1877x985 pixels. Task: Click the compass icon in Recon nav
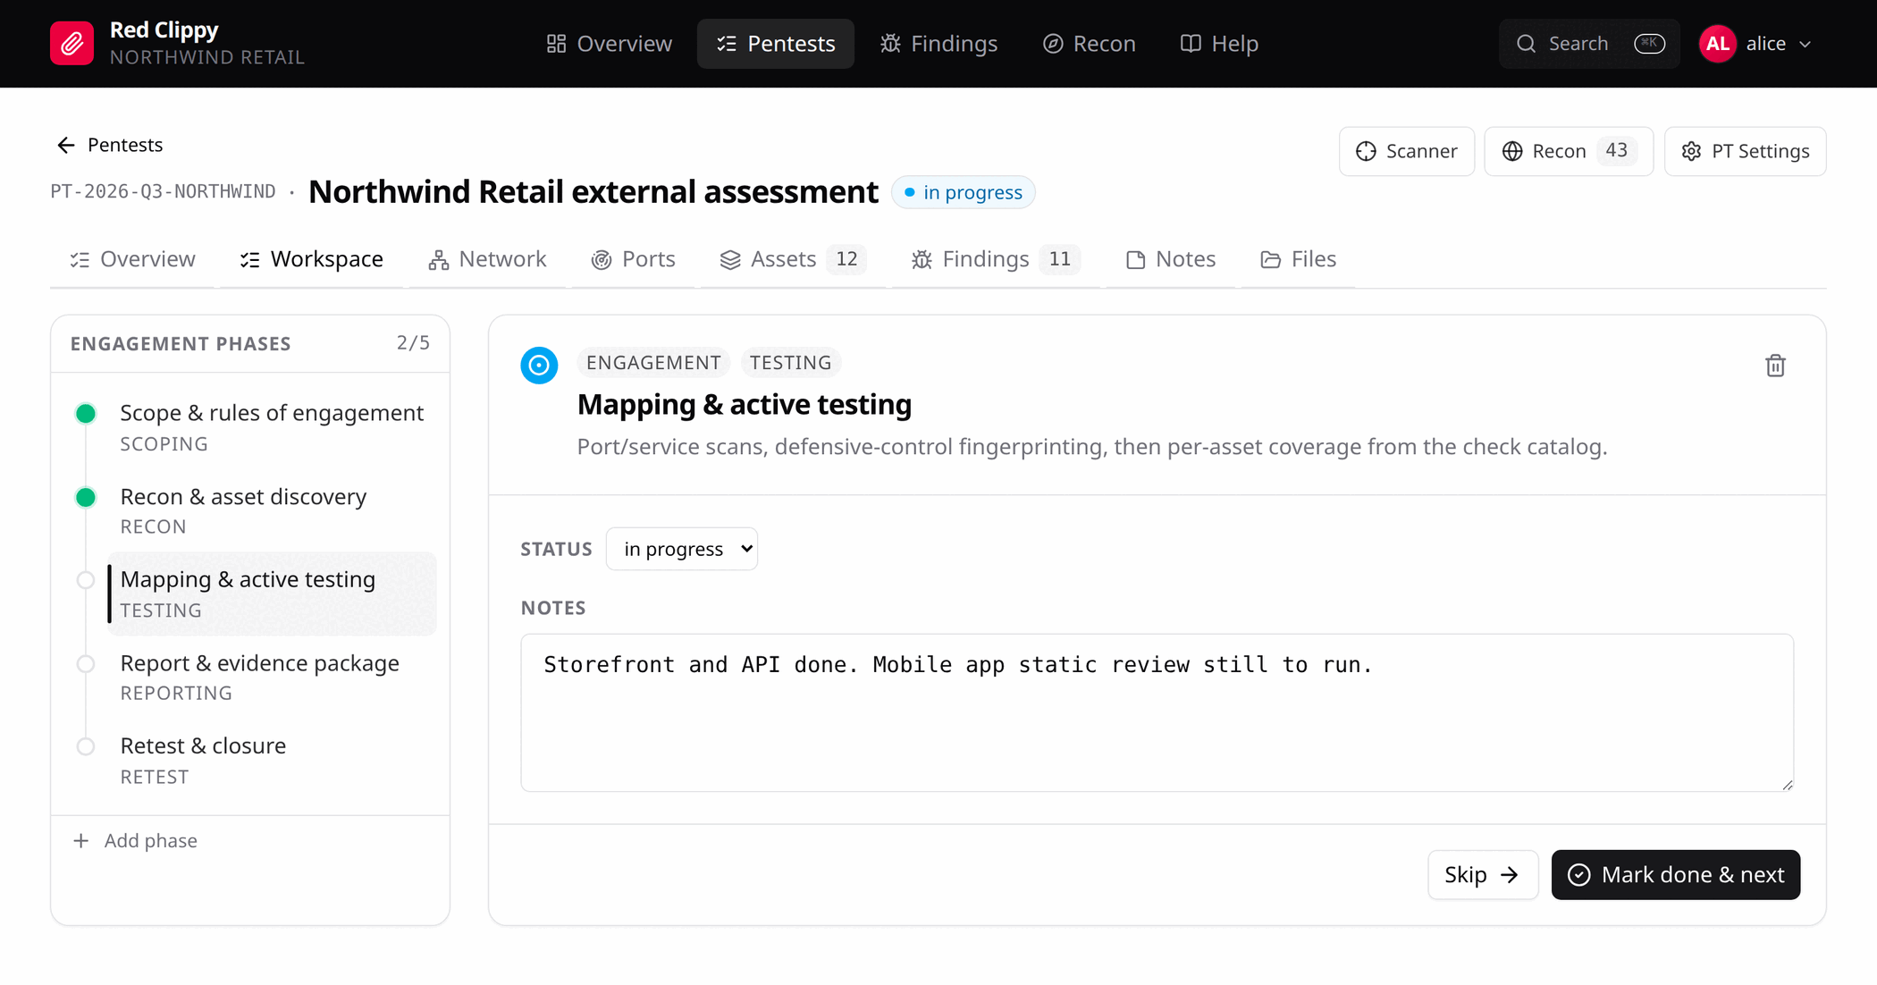coord(1053,44)
